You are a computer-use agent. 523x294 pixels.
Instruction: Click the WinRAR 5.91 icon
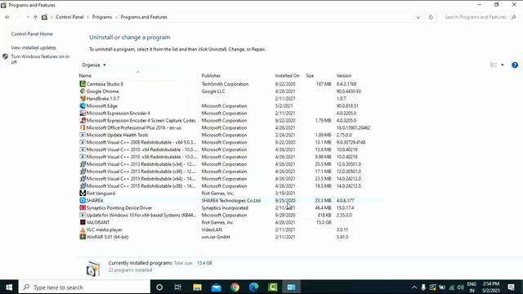point(83,237)
